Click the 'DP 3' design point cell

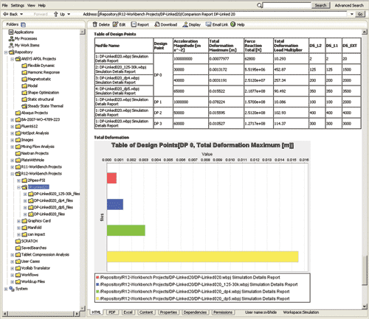pos(163,124)
